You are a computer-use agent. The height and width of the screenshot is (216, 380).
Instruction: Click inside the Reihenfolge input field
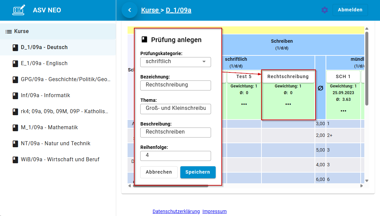coord(175,156)
